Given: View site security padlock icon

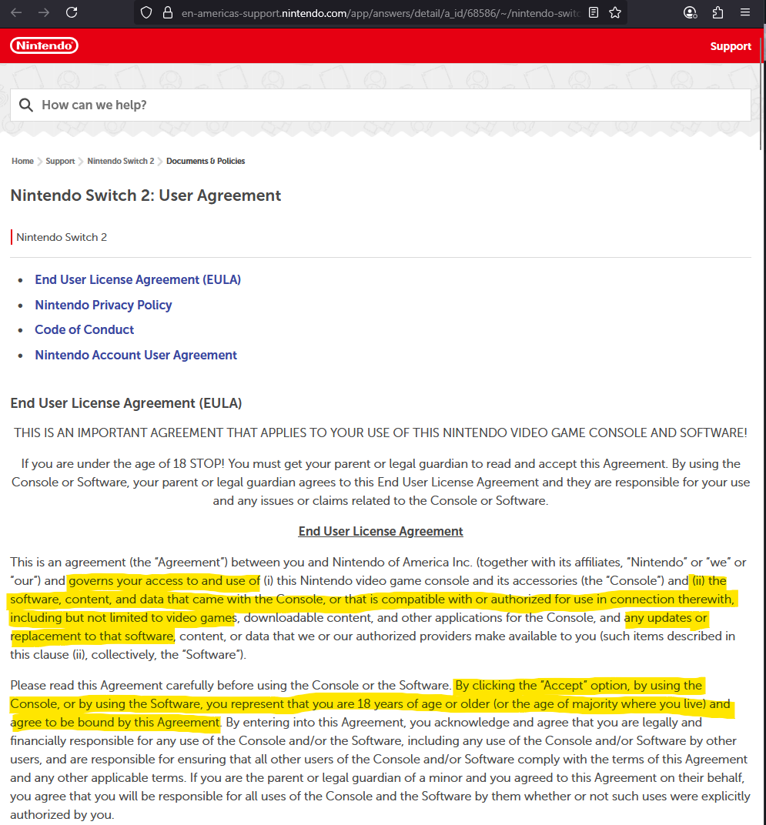Looking at the screenshot, I should 168,12.
